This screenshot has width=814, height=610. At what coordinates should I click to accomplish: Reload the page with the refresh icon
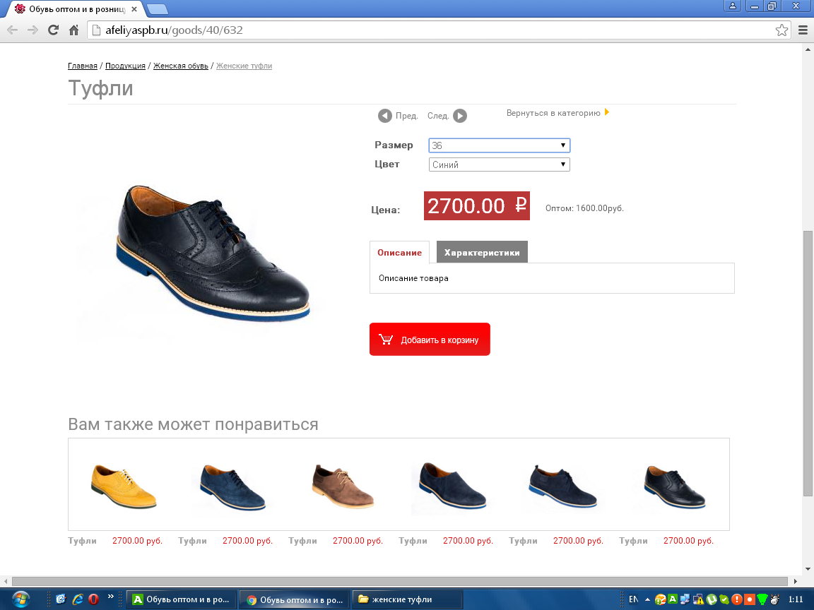[x=53, y=30]
